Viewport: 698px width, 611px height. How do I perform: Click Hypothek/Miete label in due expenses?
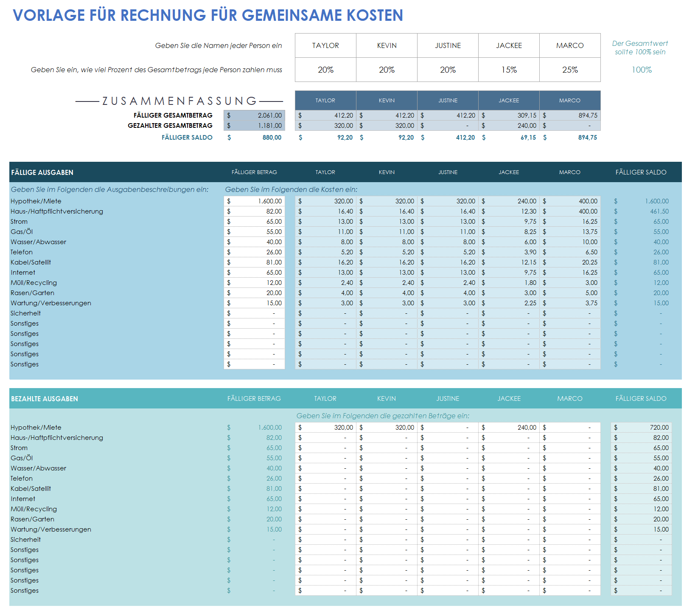point(36,201)
